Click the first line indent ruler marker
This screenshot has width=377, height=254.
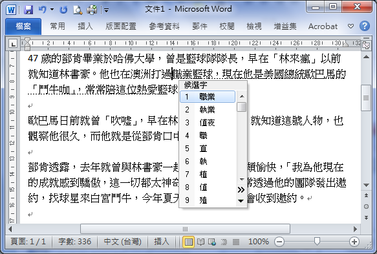pyautogui.click(x=27, y=40)
